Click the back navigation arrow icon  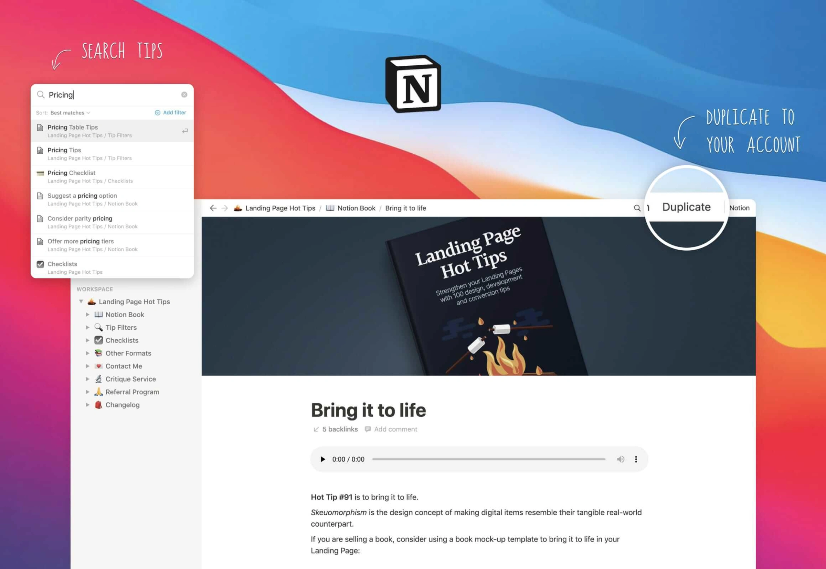pyautogui.click(x=213, y=208)
